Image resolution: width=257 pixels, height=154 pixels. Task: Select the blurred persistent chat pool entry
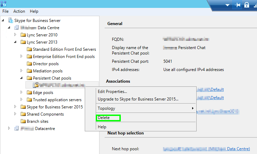click(62, 85)
